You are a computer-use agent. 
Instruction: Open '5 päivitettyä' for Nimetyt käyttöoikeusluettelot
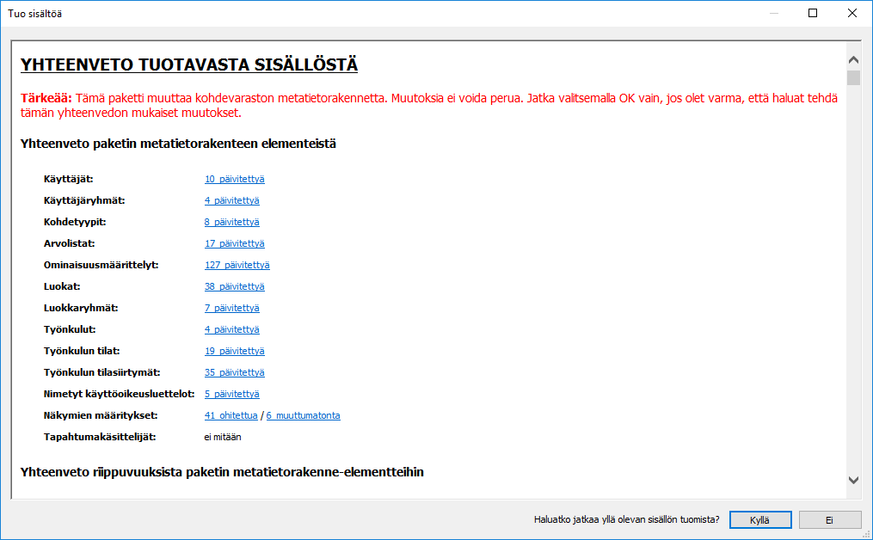point(231,394)
